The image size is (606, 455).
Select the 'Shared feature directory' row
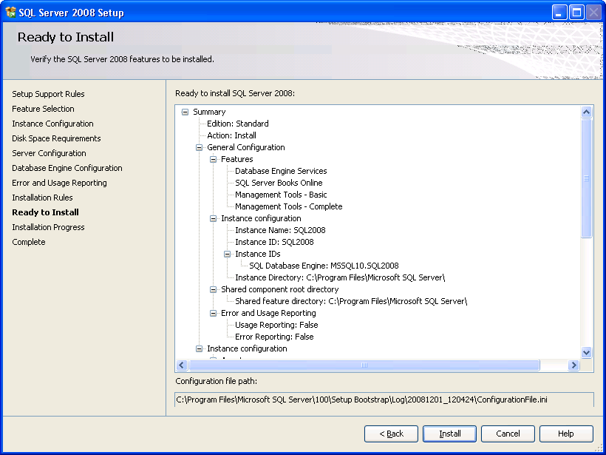[351, 301]
